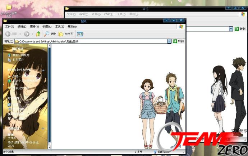Expand address bar dropdown in 壁纸 window
Image resolution: width=248 pixels, height=156 pixels.
click(169, 42)
